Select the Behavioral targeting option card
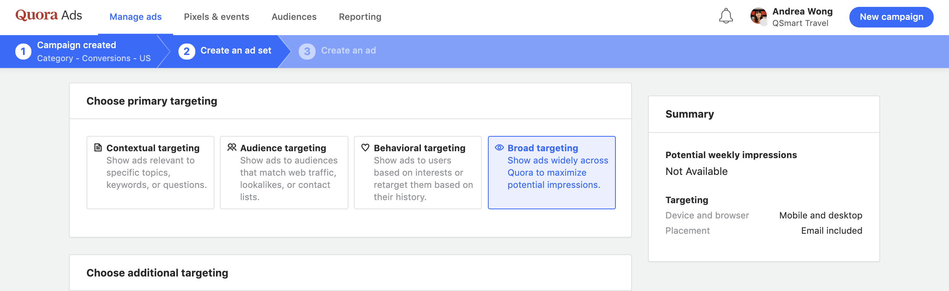Viewport: 949px width, 291px height. pos(418,173)
